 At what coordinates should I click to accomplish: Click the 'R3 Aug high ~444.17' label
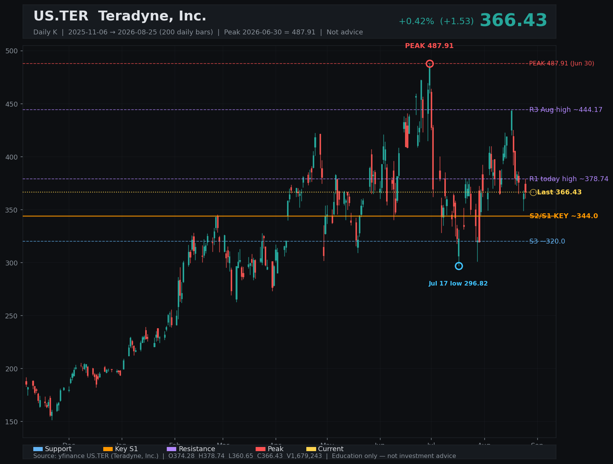(x=566, y=110)
